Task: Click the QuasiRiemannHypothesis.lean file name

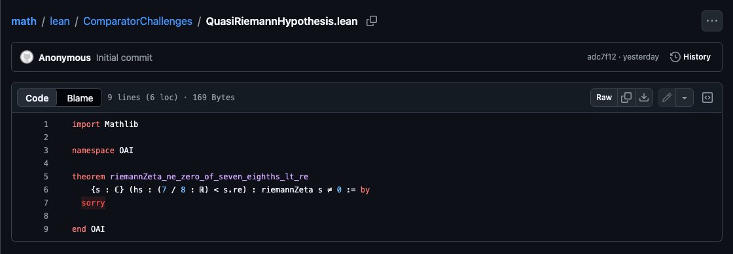Action: (282, 21)
